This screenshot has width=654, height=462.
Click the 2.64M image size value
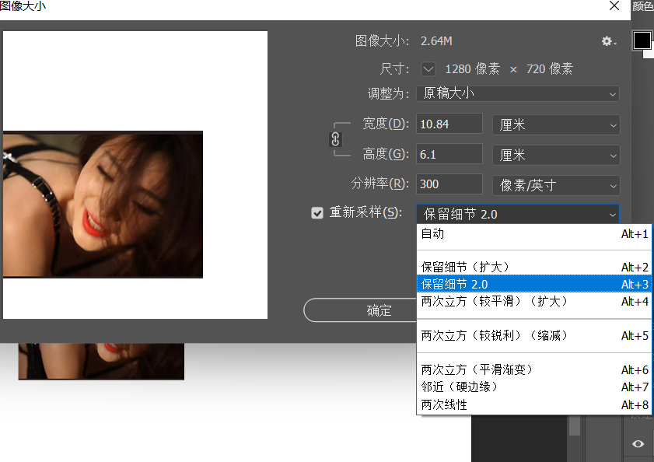(436, 41)
